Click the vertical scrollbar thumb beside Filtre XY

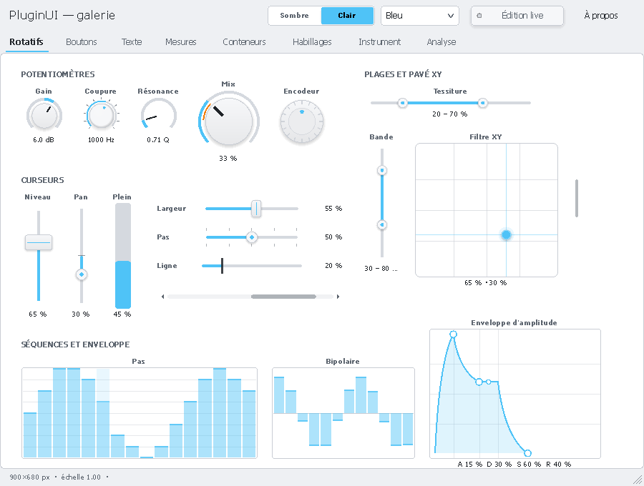pyautogui.click(x=577, y=198)
